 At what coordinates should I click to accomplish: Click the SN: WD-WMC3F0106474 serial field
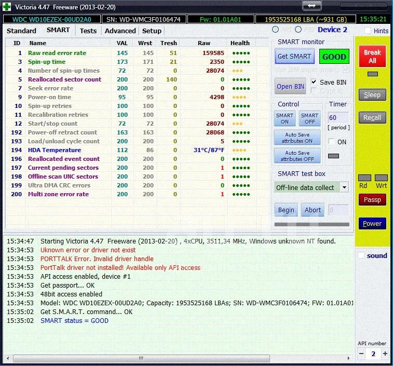(143, 19)
